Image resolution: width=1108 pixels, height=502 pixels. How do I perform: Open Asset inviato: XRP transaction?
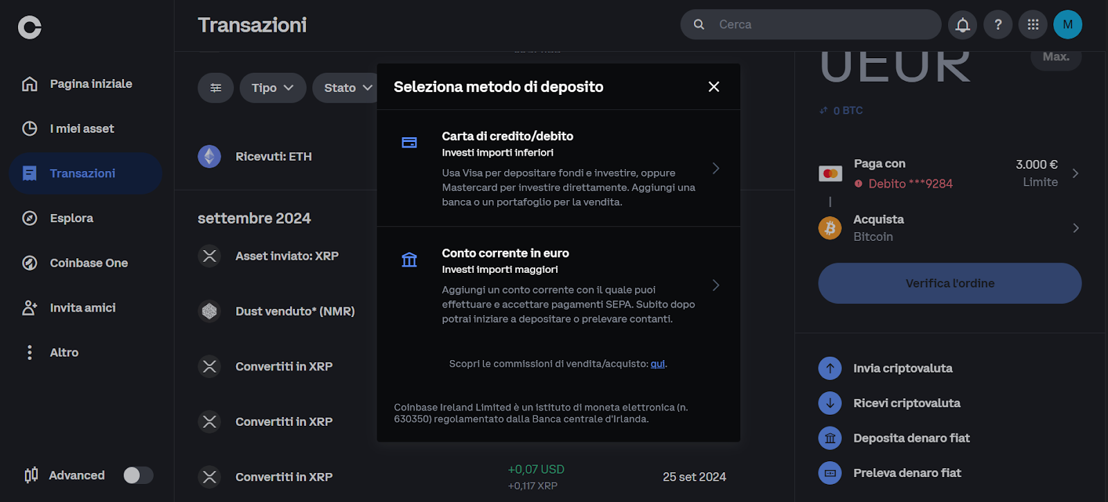[x=287, y=256]
